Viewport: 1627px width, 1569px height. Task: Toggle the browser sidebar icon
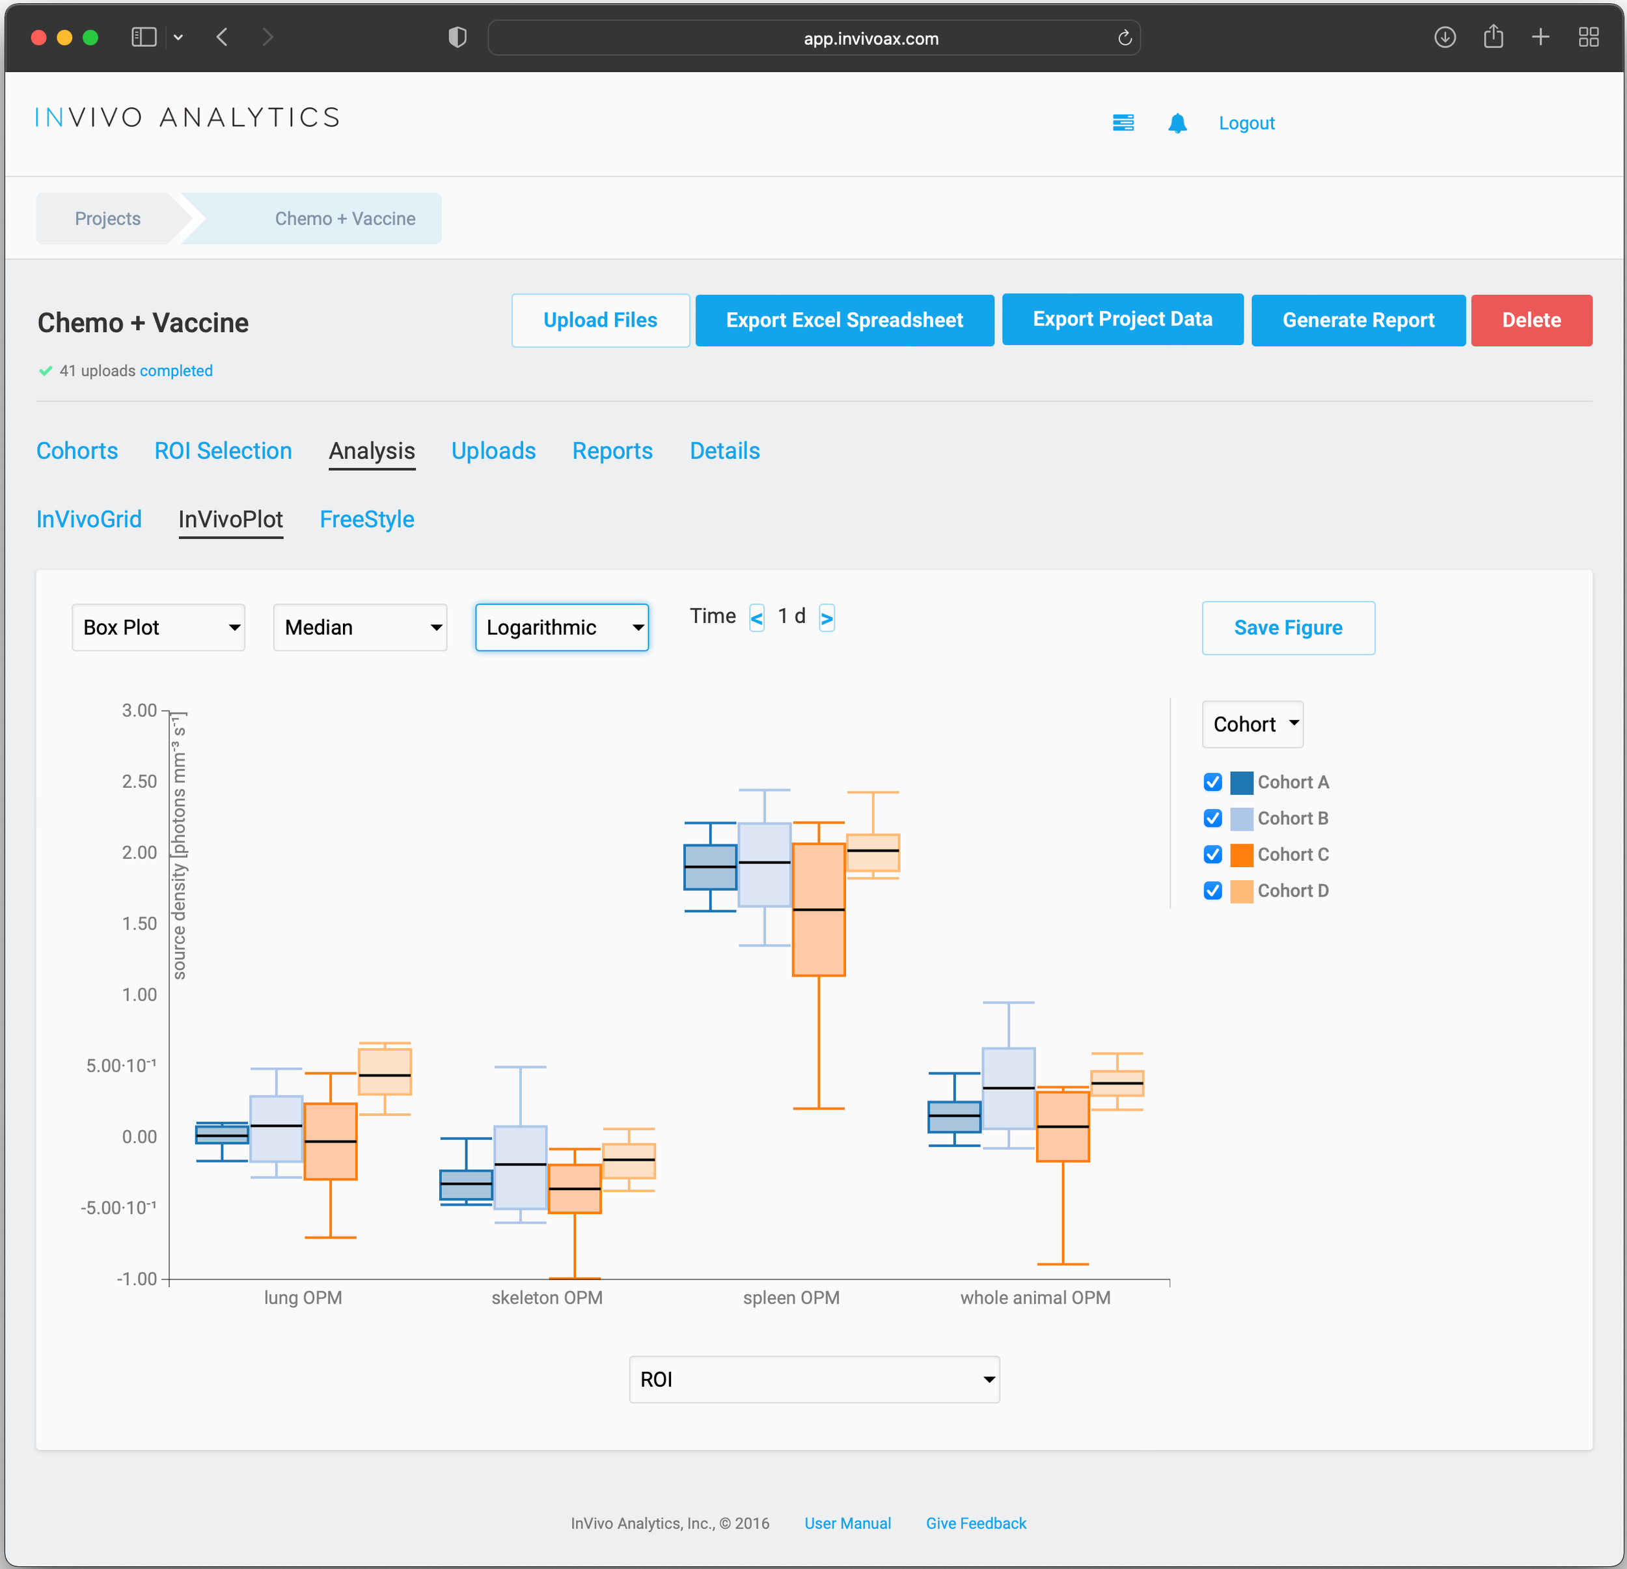click(x=143, y=36)
